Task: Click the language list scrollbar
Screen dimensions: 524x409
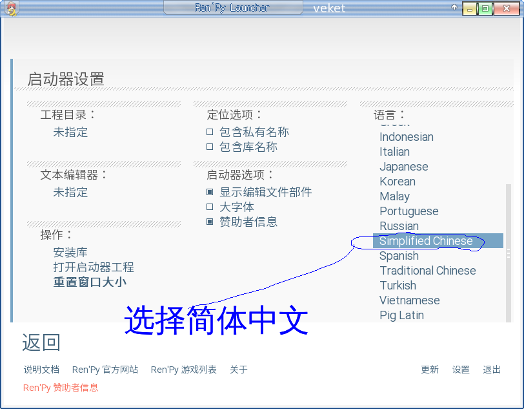Action: (x=509, y=253)
